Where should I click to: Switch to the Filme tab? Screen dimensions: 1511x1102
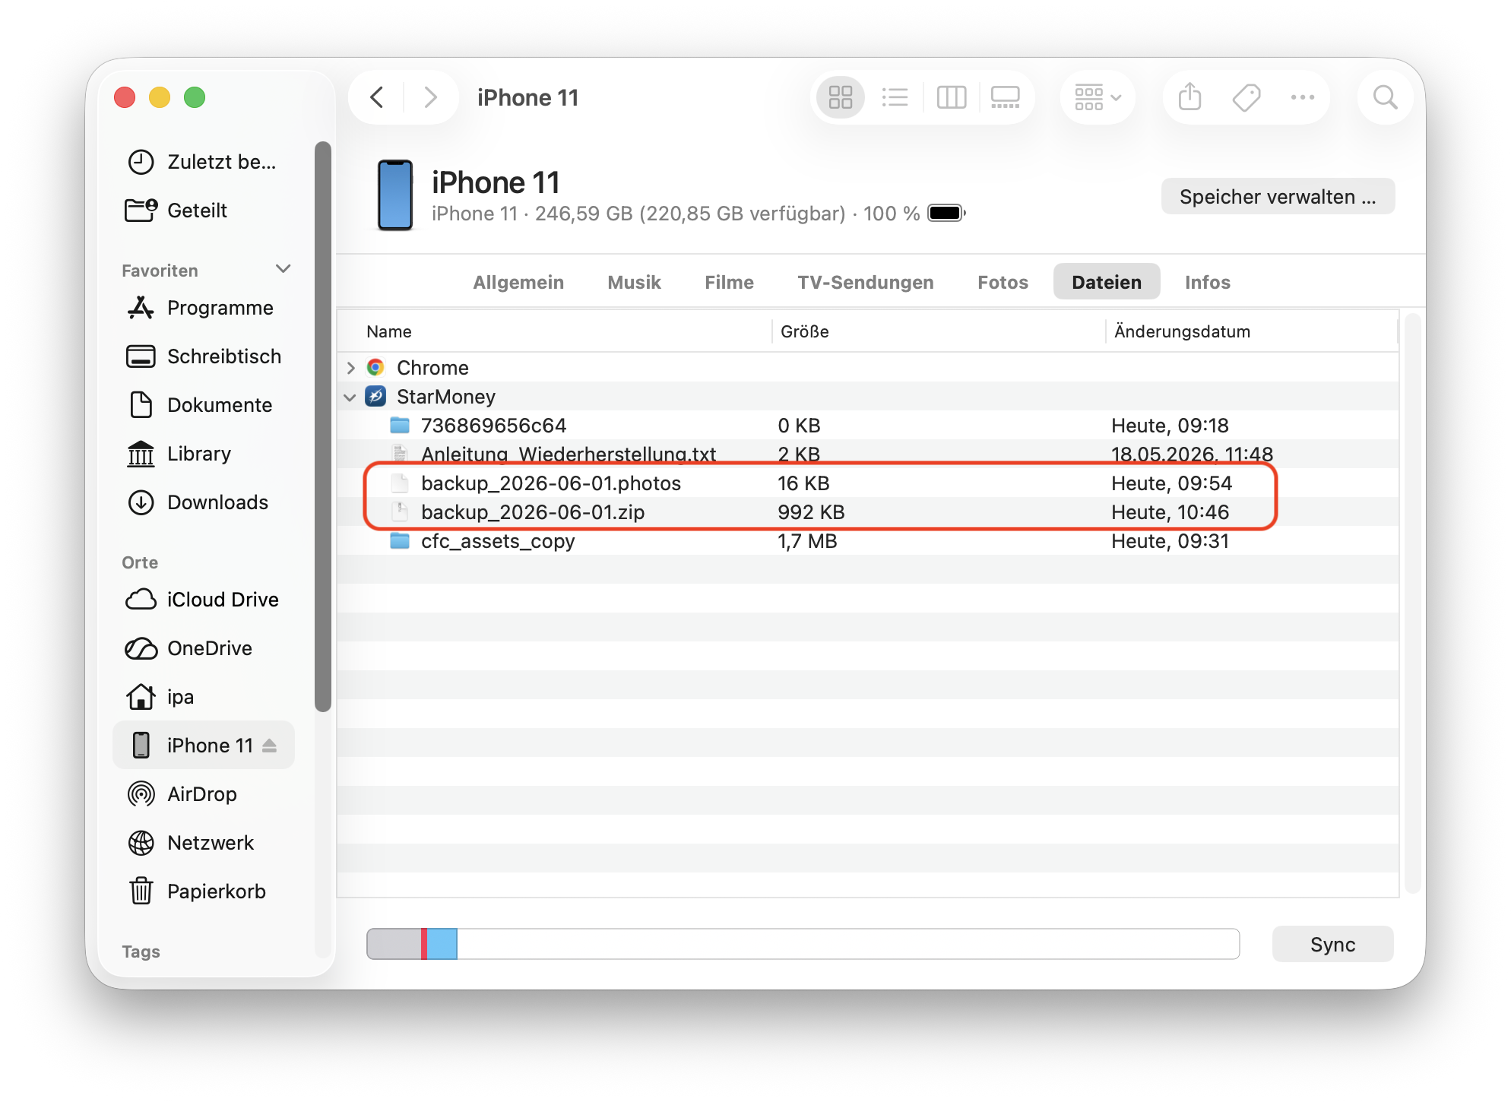coord(729,282)
